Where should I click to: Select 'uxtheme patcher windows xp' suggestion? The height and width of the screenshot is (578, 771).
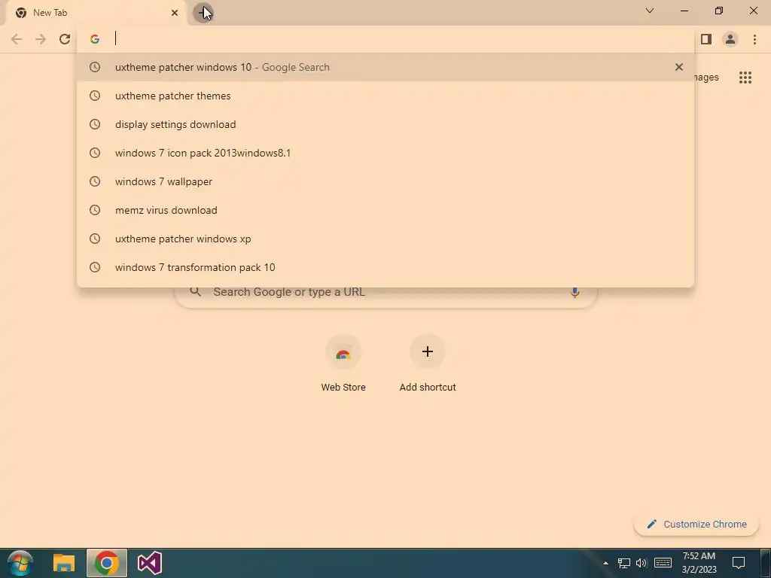[385, 239]
